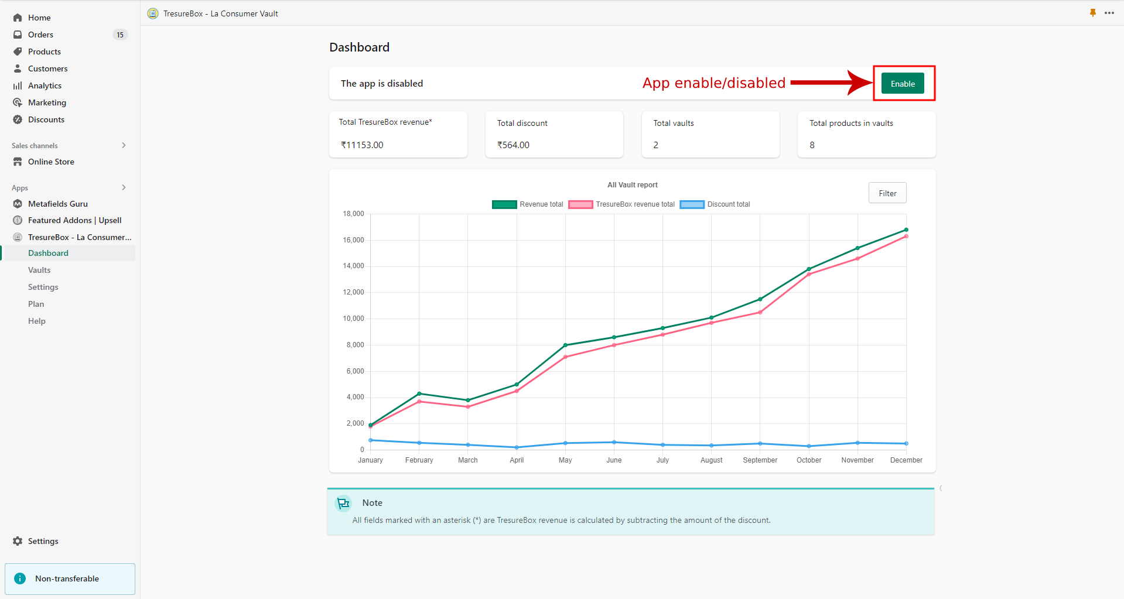Click the Marketing target icon
This screenshot has height=599, width=1124.
pyautogui.click(x=18, y=102)
